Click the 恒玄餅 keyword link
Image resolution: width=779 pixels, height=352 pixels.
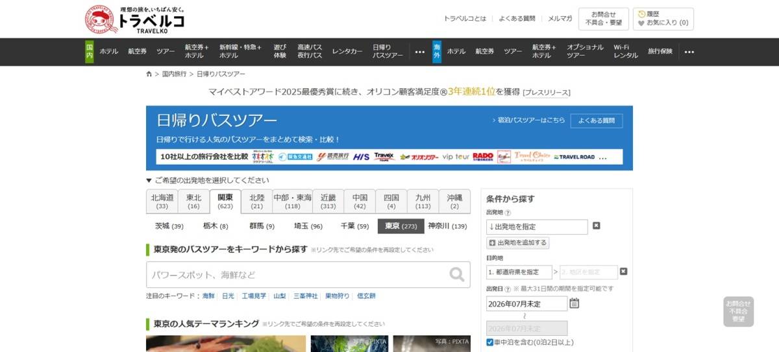366,296
